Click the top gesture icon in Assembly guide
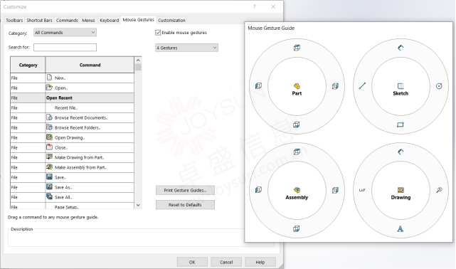Screen dimensions: 456x269 coord(297,152)
